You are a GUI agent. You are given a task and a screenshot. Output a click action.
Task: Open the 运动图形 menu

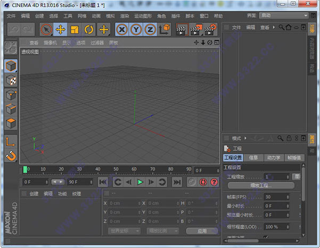[x=143, y=16]
